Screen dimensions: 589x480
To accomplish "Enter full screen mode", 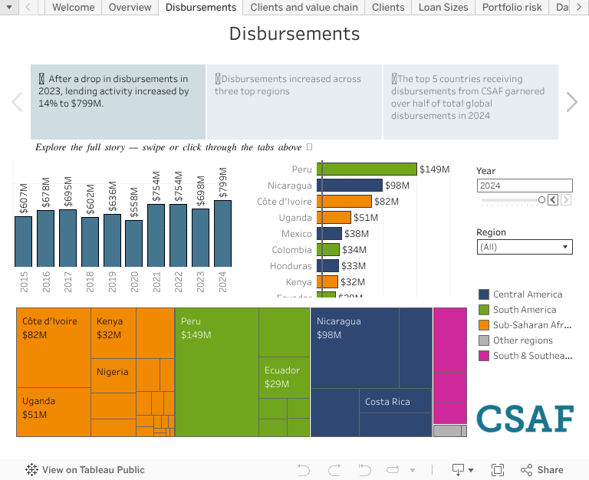I will pos(498,470).
